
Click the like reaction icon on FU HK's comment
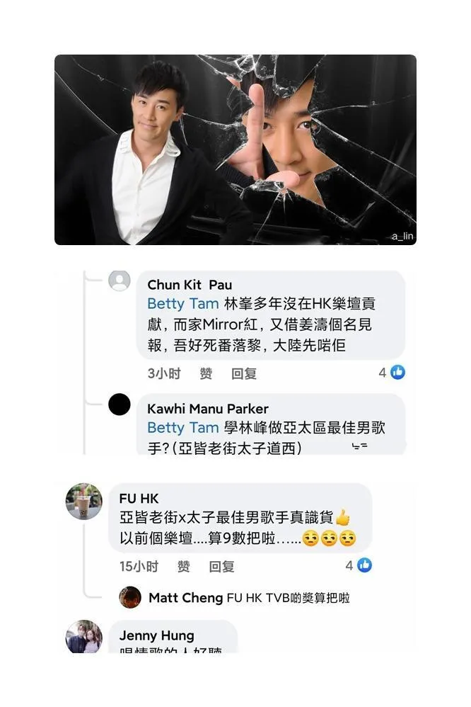pyautogui.click(x=364, y=565)
